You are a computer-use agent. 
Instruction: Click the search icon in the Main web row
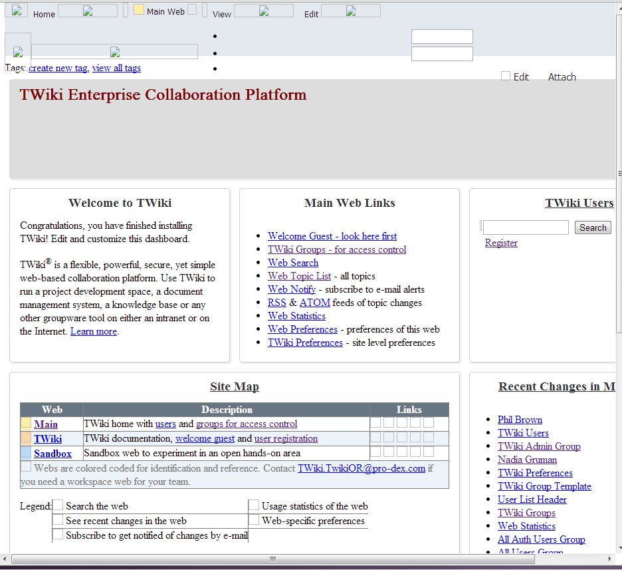point(376,423)
